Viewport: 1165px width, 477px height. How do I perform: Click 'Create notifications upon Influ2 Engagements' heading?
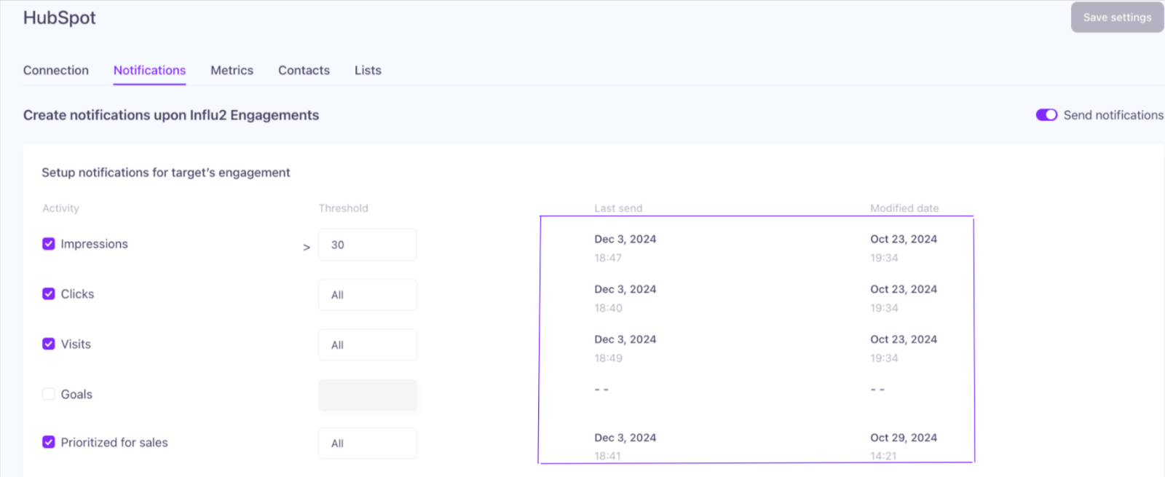coord(171,115)
